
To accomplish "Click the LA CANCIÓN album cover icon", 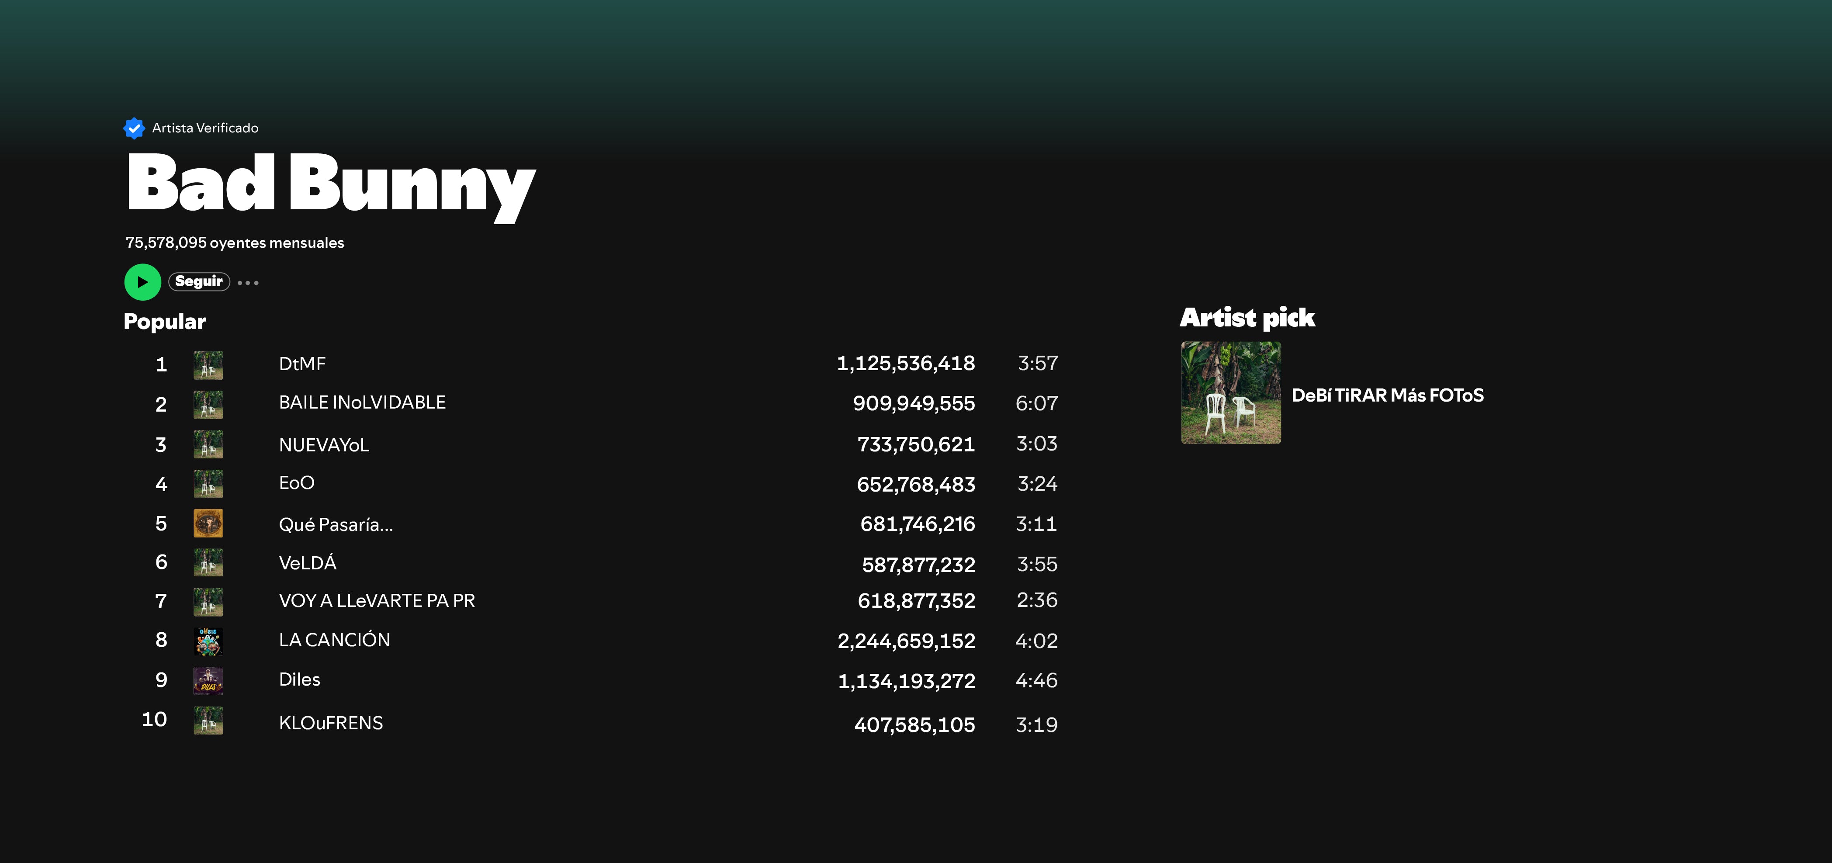I will click(x=208, y=641).
